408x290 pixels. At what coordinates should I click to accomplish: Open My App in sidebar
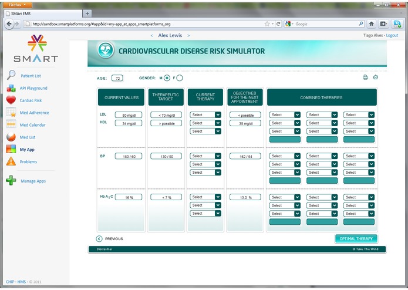click(x=27, y=150)
